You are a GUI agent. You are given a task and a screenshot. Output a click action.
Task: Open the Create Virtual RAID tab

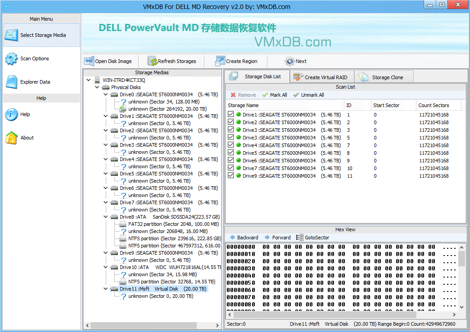322,77
